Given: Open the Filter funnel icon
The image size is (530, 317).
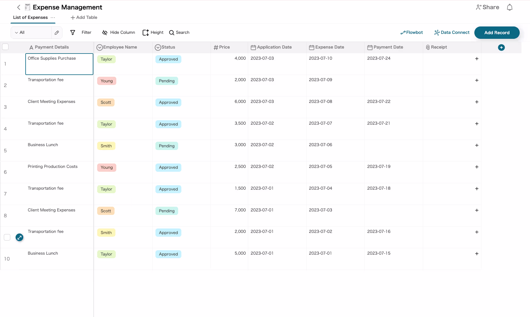Looking at the screenshot, I should (x=73, y=32).
